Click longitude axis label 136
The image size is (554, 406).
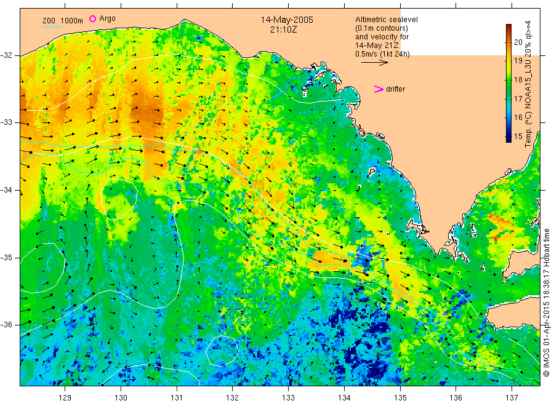(456, 398)
